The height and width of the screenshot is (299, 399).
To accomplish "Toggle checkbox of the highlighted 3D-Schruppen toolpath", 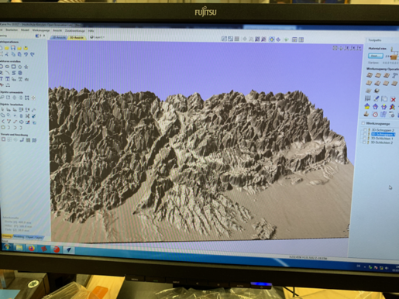I will pos(365,134).
